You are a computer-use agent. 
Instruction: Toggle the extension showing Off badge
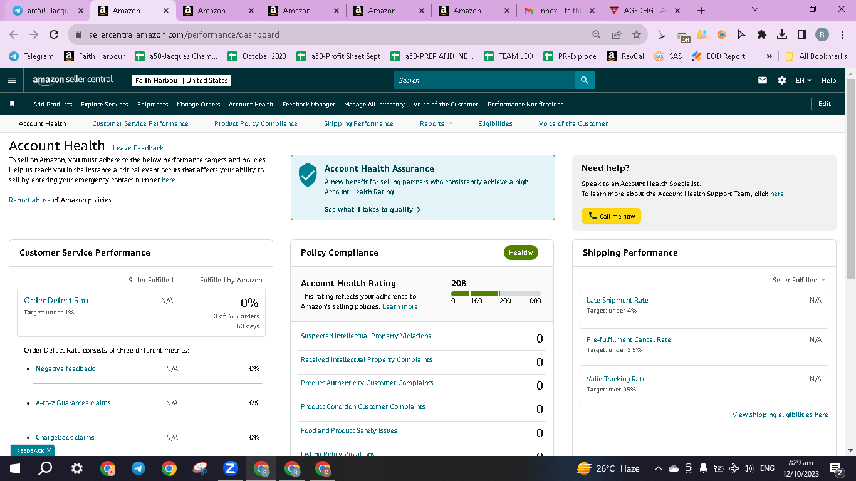[683, 36]
